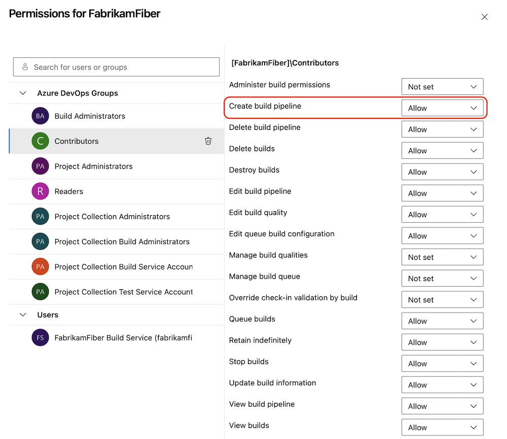The image size is (507, 439).
Task: Close the Permissions for FabrikamFiber dialog
Action: click(484, 17)
